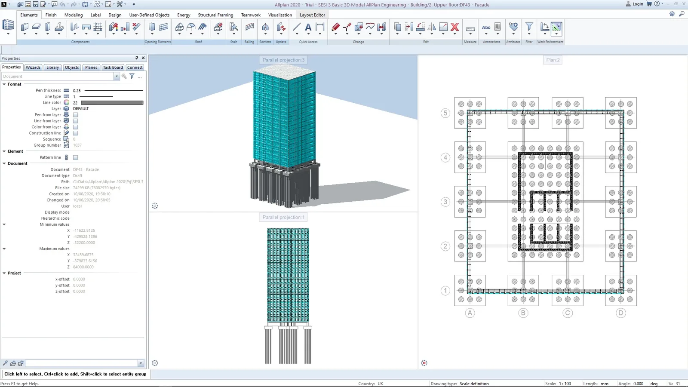Open the Measure ruler tool
The height and width of the screenshot is (387, 688).
tap(470, 29)
